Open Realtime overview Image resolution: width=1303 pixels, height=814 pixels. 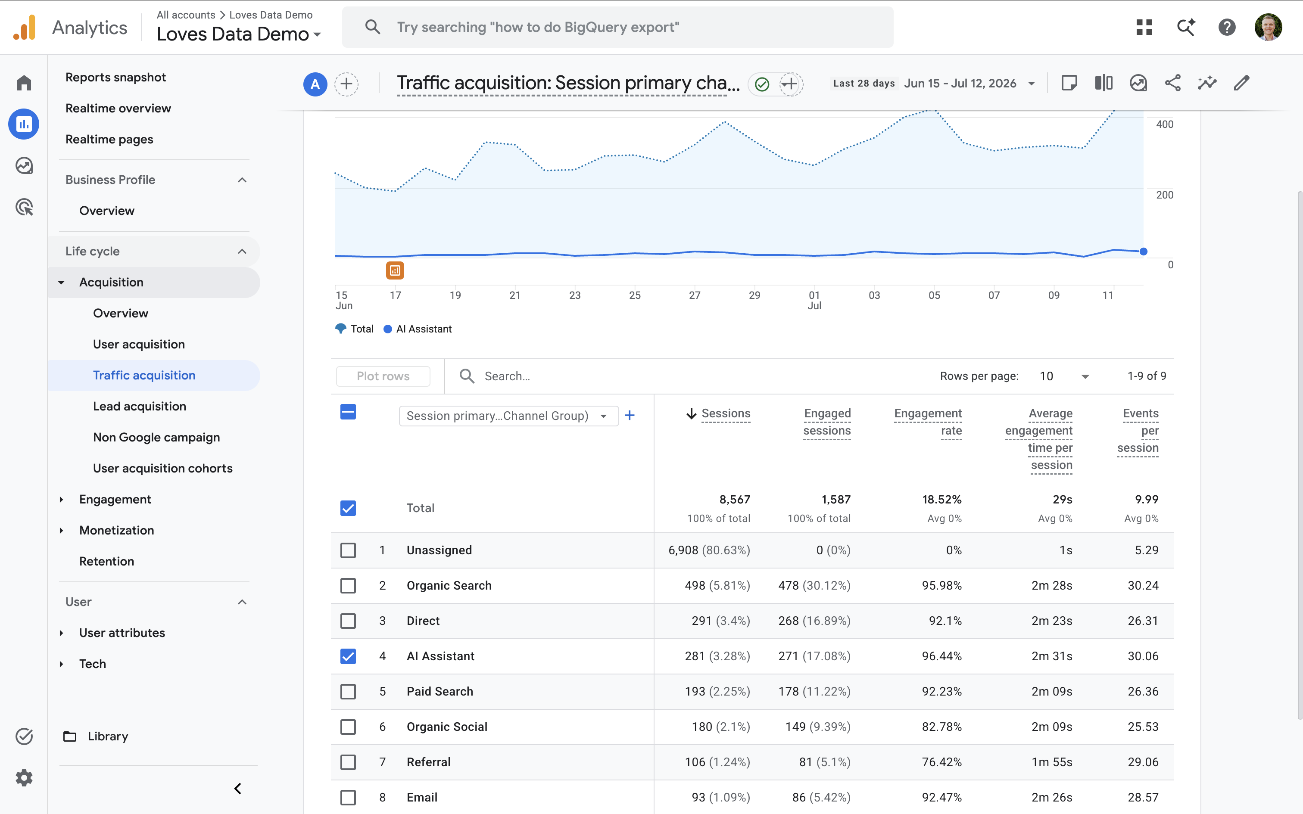[118, 108]
